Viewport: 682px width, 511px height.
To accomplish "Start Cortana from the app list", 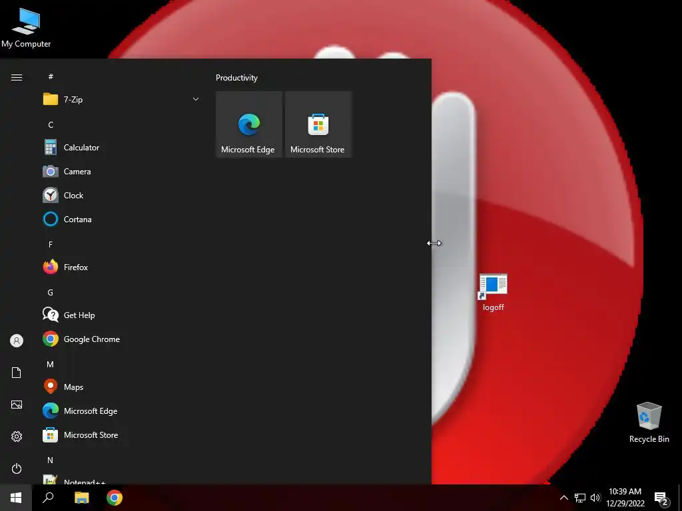I will pyautogui.click(x=122, y=220).
